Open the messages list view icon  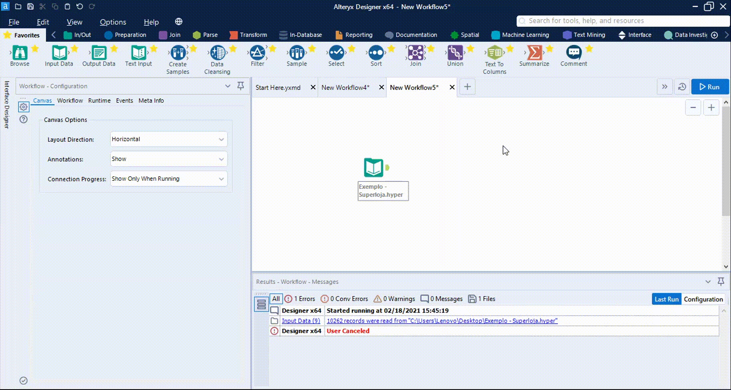tap(261, 304)
